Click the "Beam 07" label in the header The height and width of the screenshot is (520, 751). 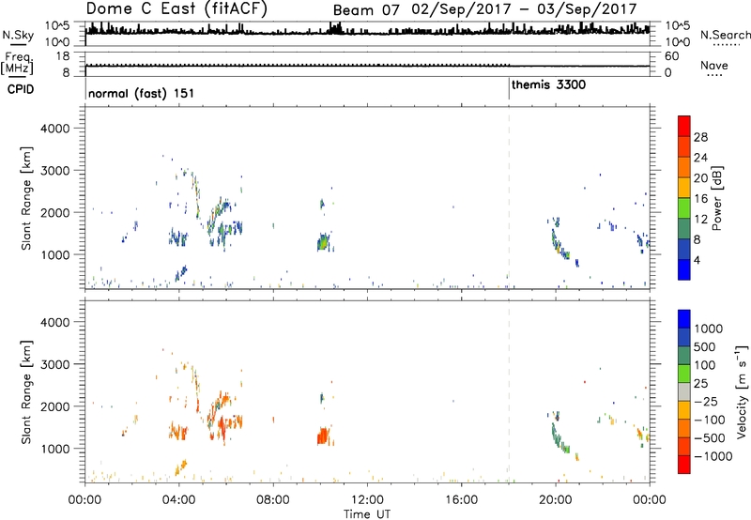(366, 10)
